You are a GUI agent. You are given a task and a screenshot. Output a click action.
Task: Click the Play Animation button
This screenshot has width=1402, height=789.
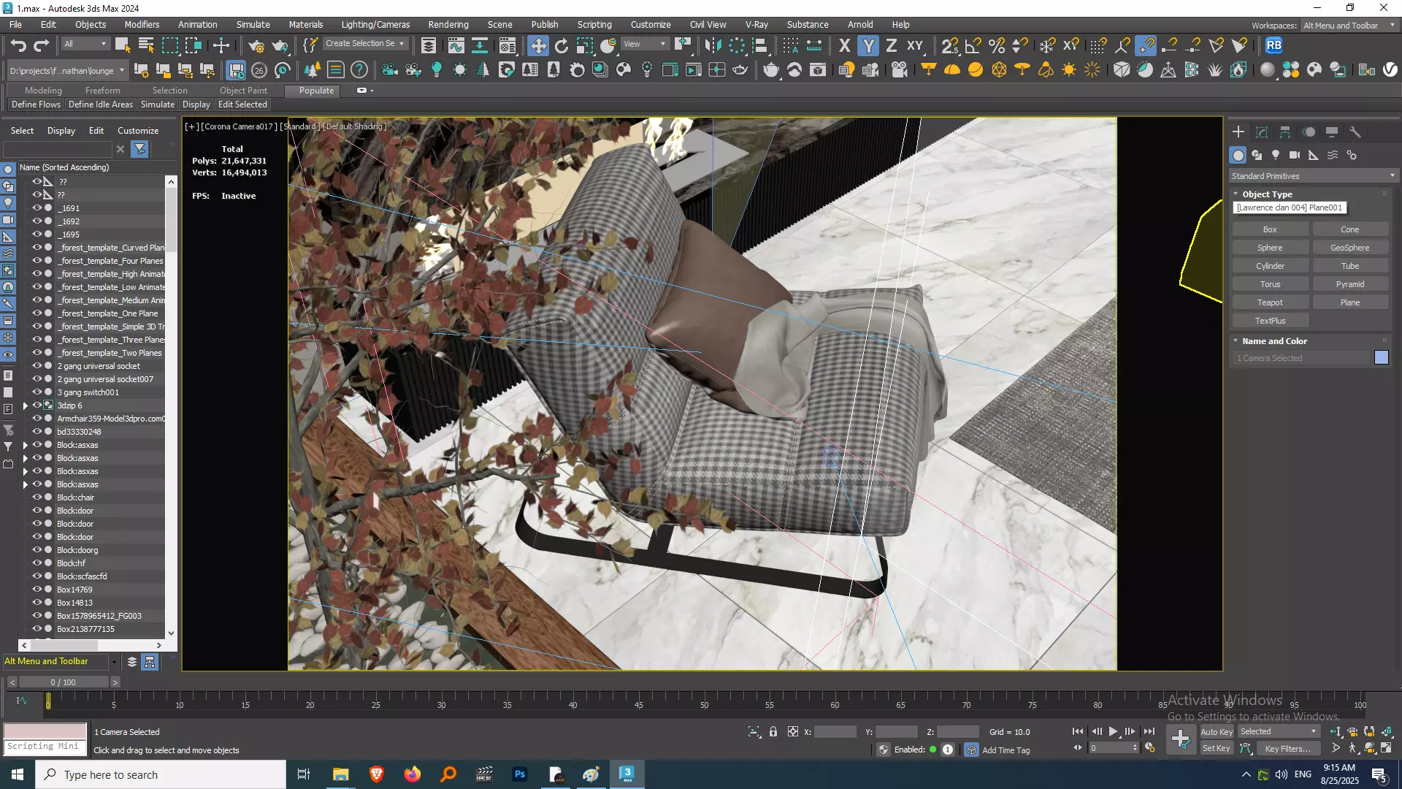pos(1113,731)
